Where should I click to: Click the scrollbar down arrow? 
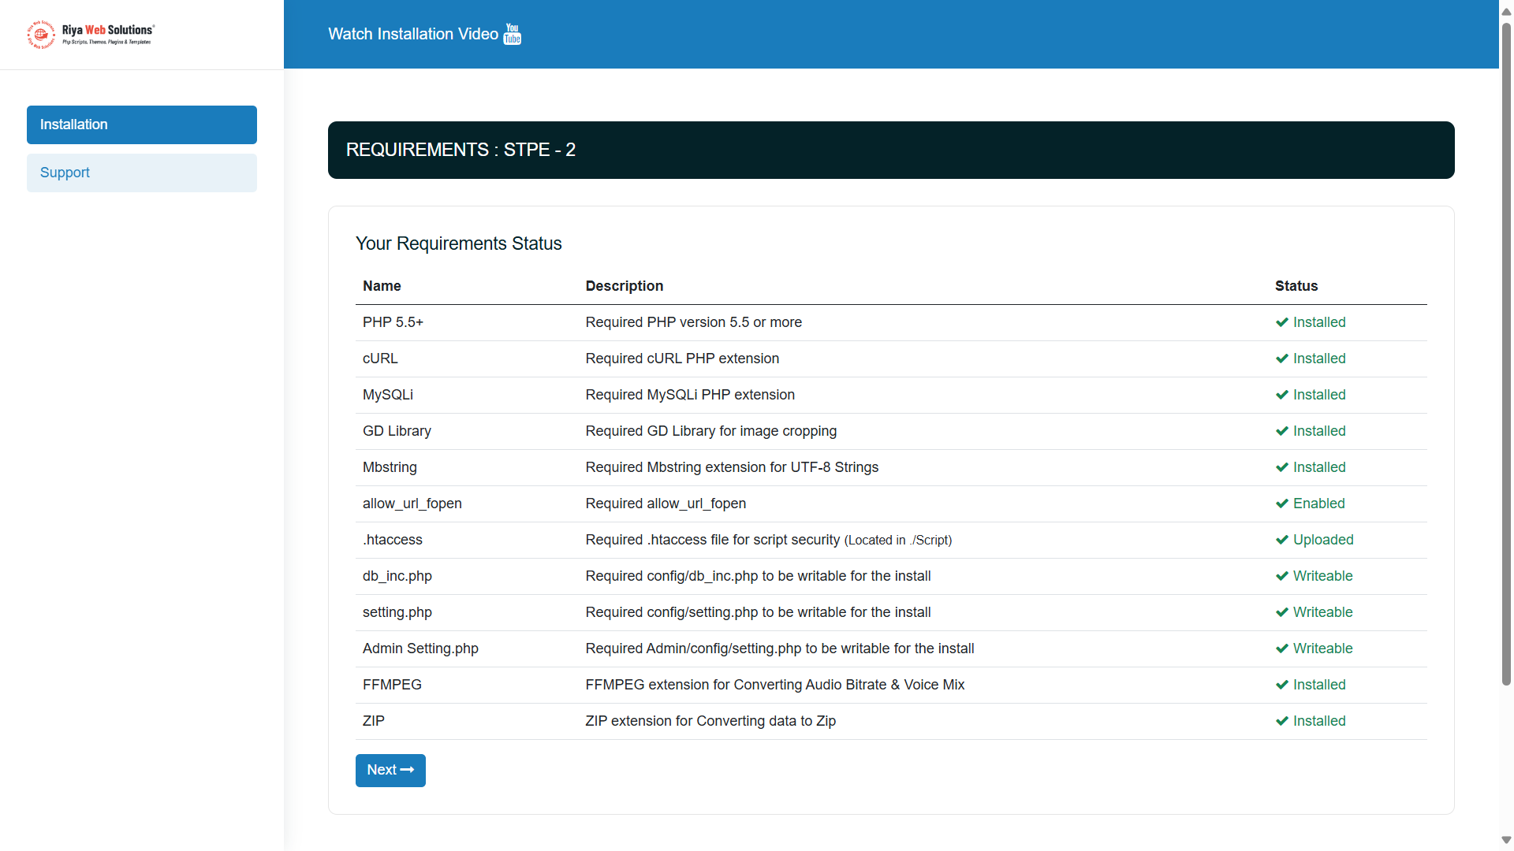[1506, 840]
